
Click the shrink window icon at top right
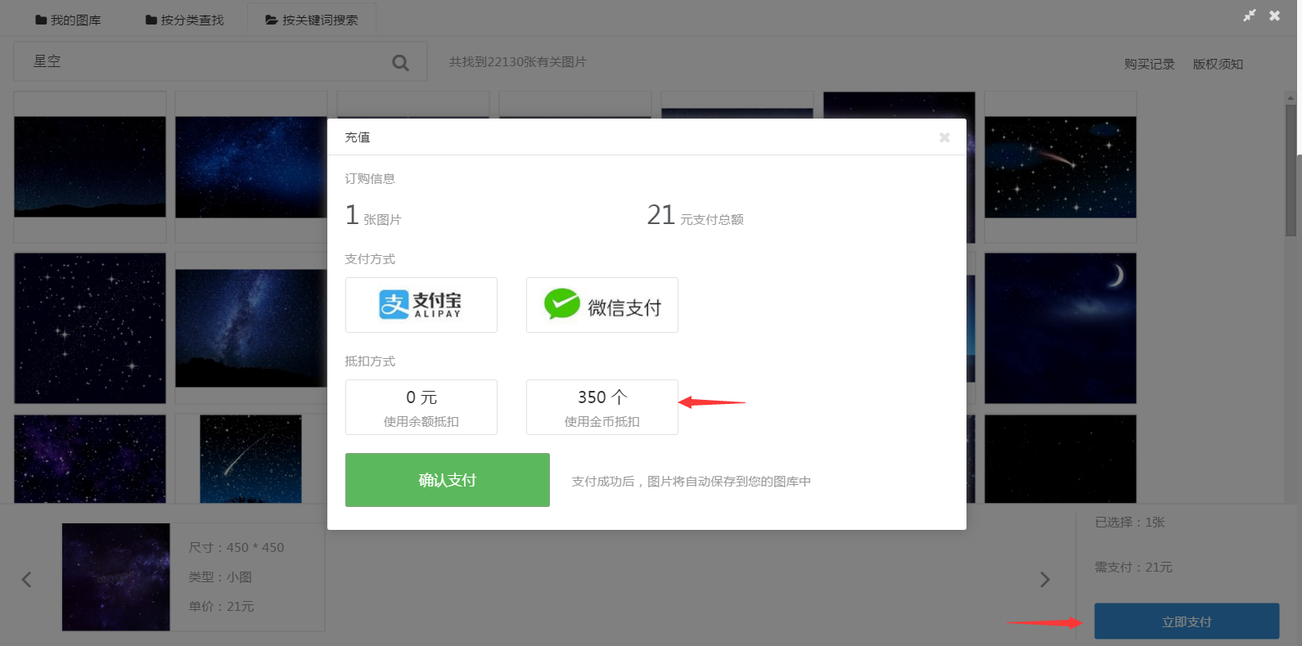point(1249,16)
